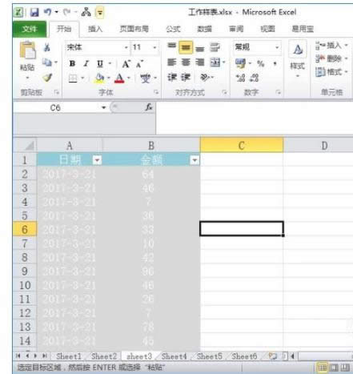Open the Name Box dropdown arrow
353x374 pixels.
(x=103, y=107)
